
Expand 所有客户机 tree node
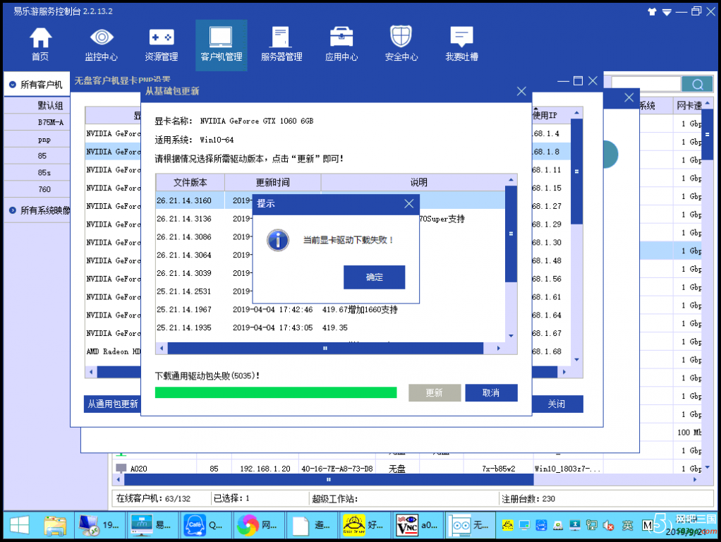[x=13, y=85]
